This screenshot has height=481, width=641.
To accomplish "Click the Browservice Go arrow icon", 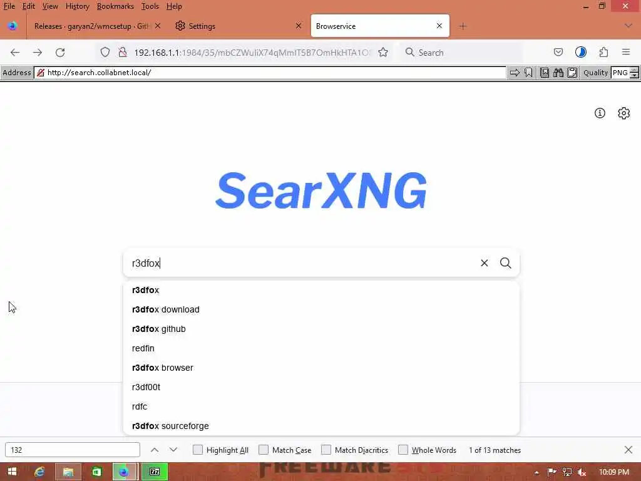I will click(x=515, y=73).
